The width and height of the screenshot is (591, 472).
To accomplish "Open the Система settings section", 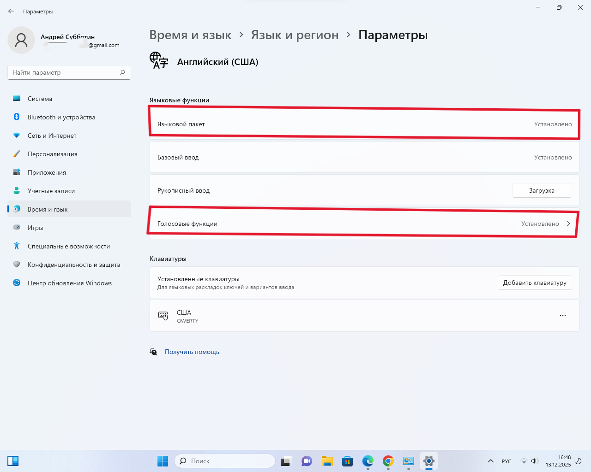I will [x=69, y=99].
